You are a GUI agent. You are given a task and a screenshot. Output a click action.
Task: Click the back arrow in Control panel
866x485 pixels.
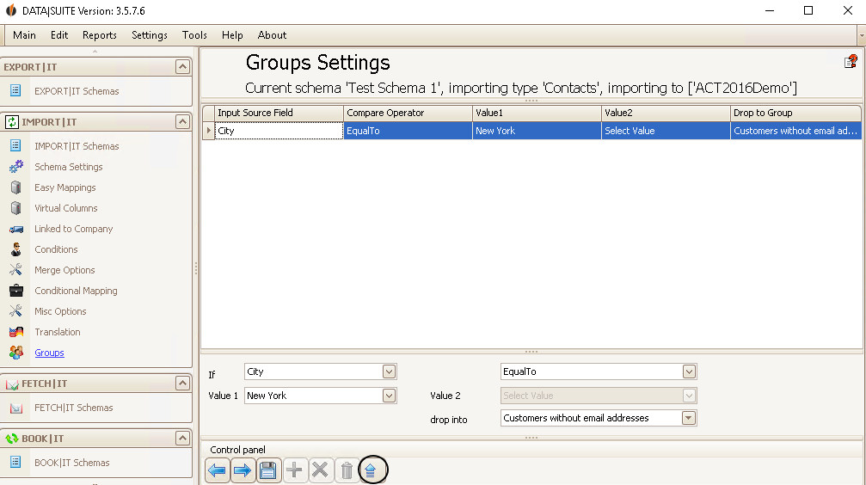[218, 470]
